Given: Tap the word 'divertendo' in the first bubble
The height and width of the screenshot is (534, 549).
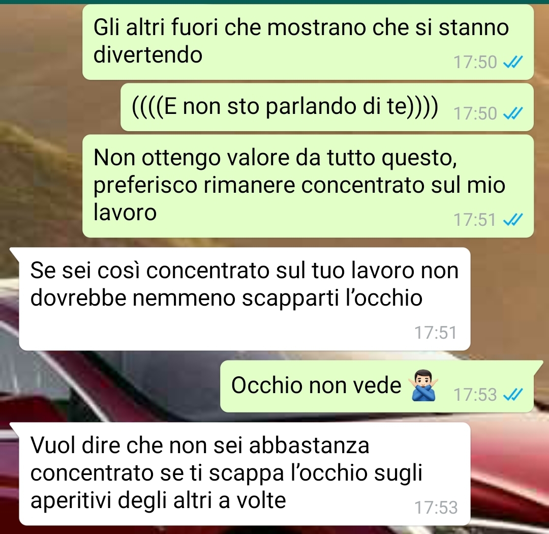Looking at the screenshot, I should pyautogui.click(x=148, y=54).
